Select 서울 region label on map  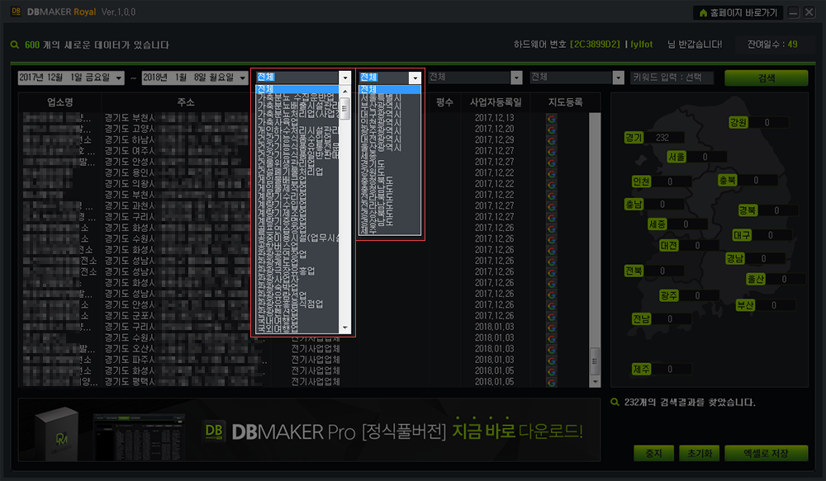pos(676,157)
